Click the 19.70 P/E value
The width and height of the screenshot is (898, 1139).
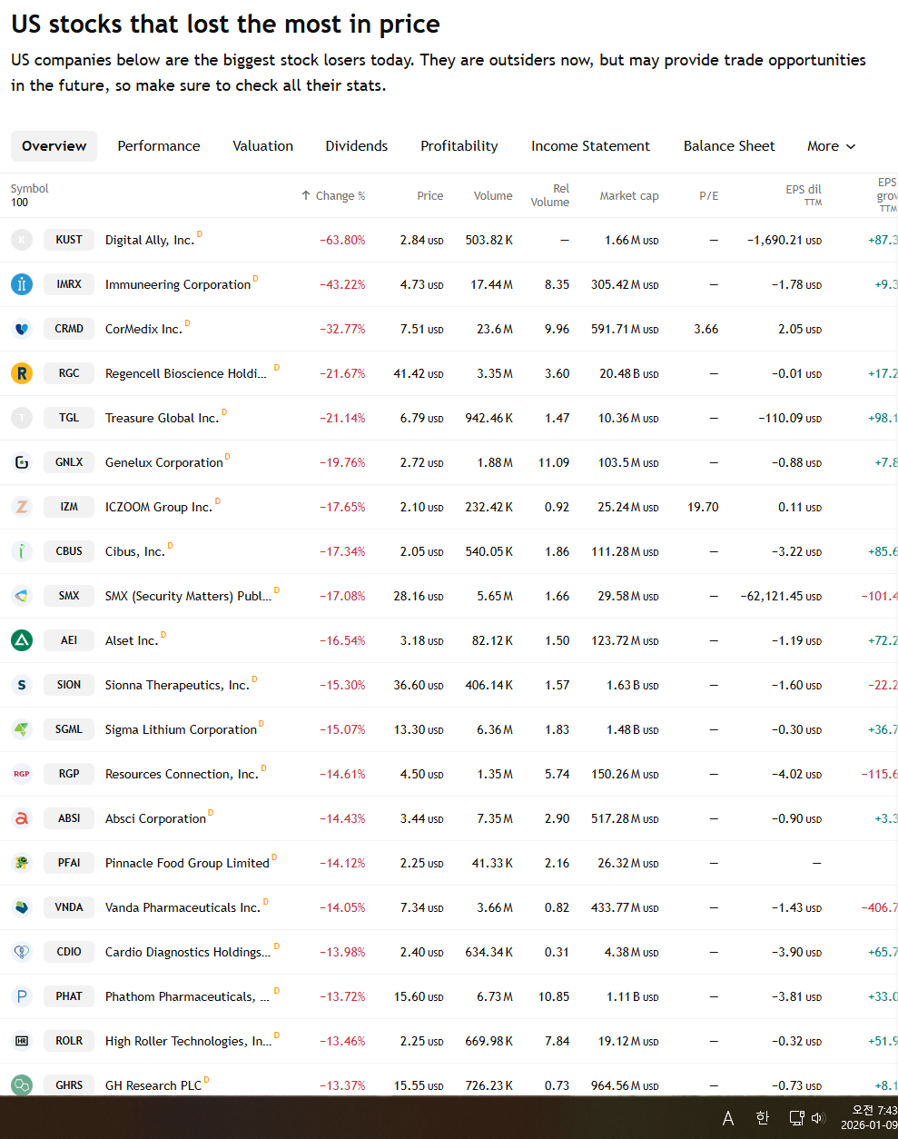pos(703,507)
